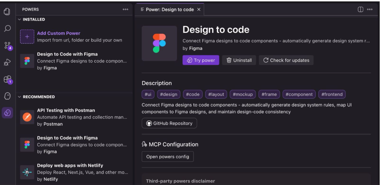This screenshot has width=380, height=185.
Task: Click the Description heading
Action: pos(157,83)
